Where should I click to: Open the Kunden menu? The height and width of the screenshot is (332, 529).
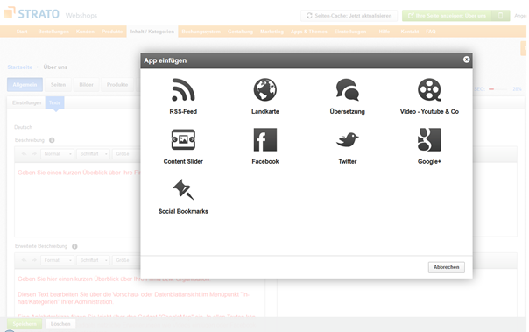(85, 32)
